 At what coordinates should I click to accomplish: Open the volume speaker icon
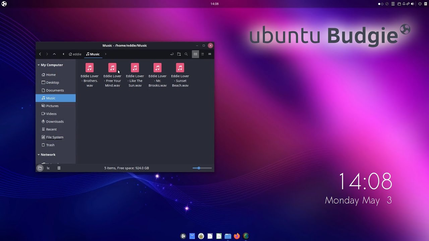coord(413,4)
